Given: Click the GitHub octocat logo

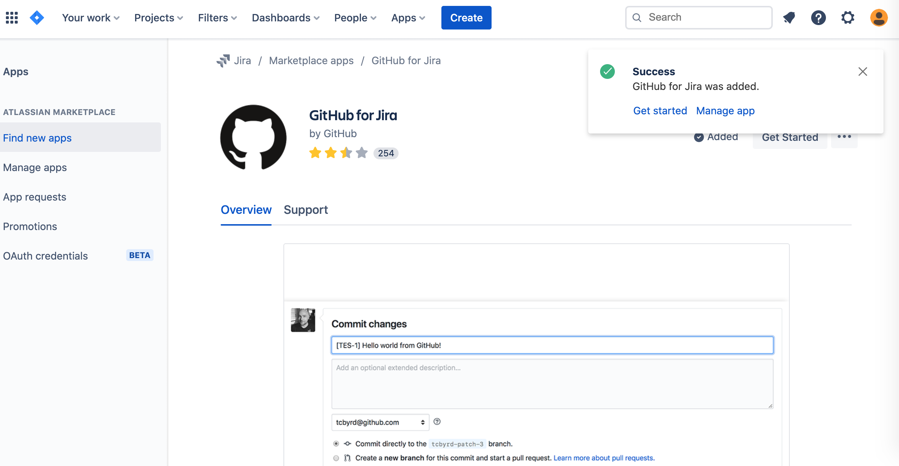Looking at the screenshot, I should 253,137.
